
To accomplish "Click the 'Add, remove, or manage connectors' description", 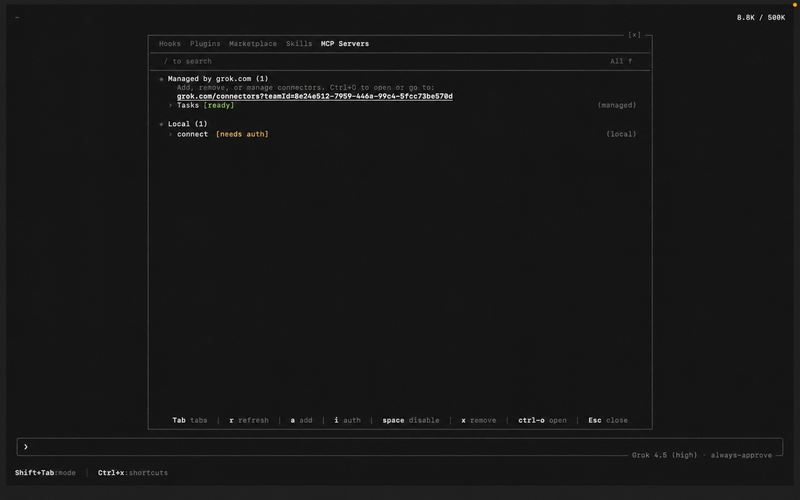I will coord(305,88).
